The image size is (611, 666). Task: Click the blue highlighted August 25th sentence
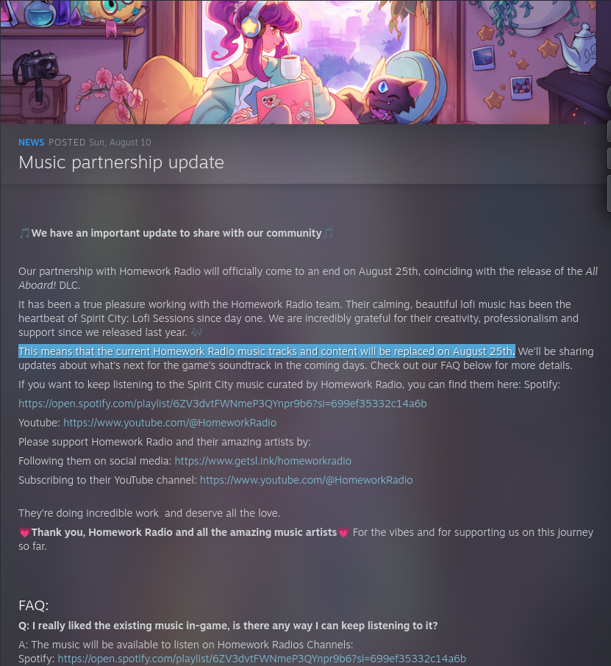(x=266, y=351)
